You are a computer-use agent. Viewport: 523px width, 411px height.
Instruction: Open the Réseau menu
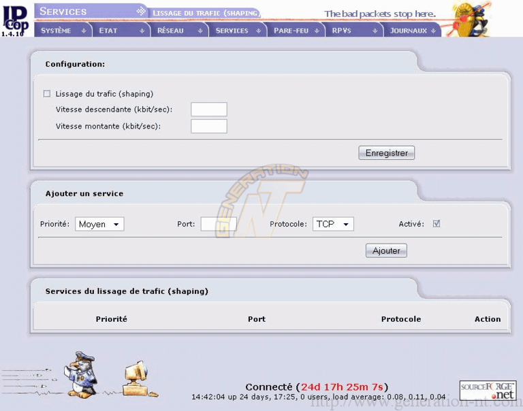click(179, 31)
